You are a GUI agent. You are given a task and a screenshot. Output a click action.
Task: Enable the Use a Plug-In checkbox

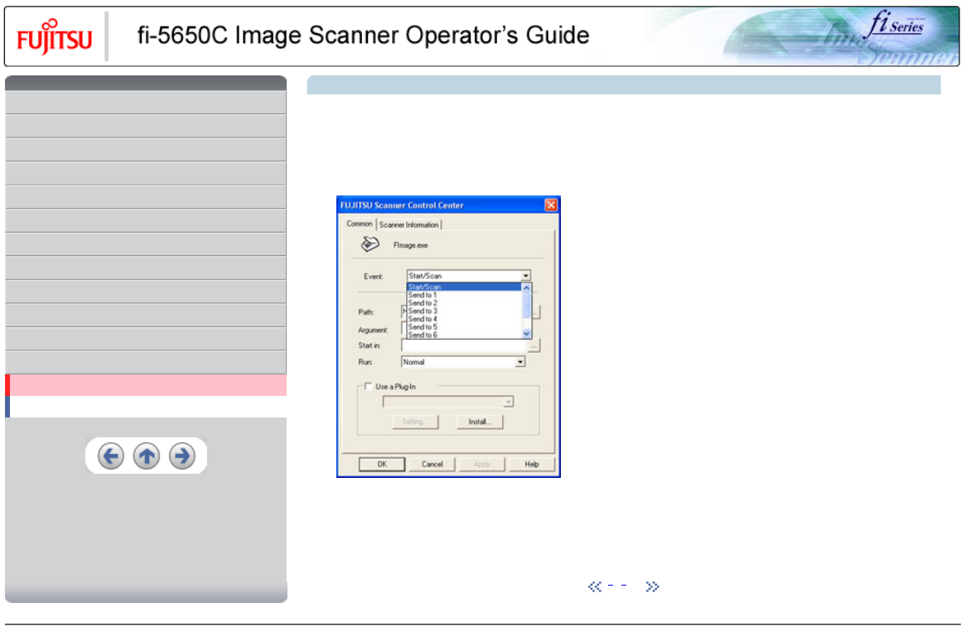point(368,386)
